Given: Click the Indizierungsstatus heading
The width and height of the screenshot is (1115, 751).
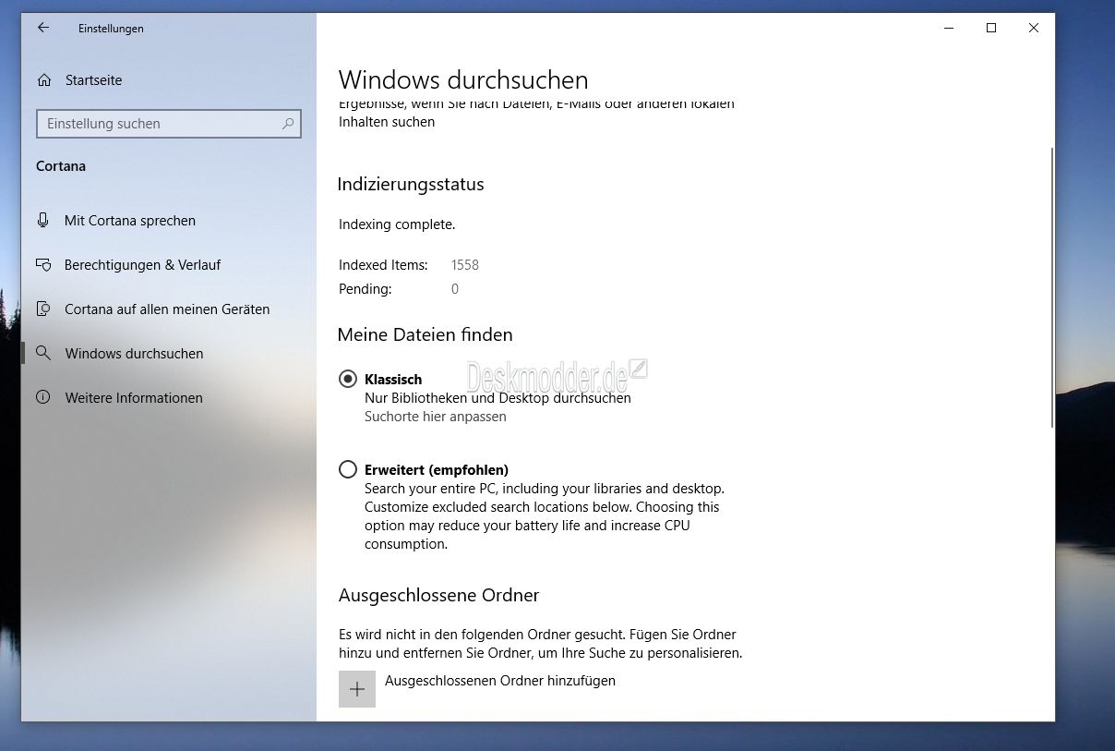Looking at the screenshot, I should pyautogui.click(x=411, y=184).
